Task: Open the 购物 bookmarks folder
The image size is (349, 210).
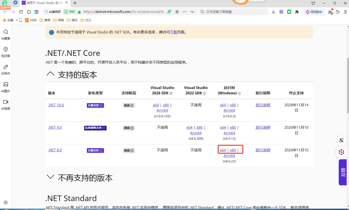Action: pyautogui.click(x=59, y=20)
